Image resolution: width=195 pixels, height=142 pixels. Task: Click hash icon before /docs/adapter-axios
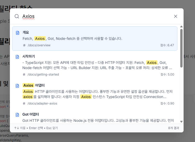[24, 103]
